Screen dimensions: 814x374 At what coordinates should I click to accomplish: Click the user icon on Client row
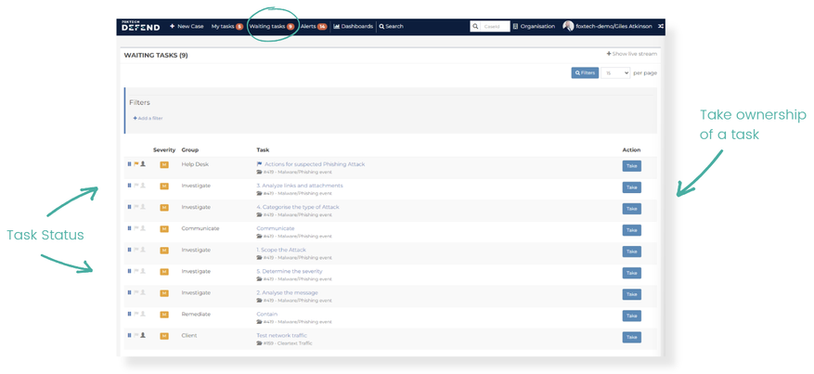(x=143, y=335)
